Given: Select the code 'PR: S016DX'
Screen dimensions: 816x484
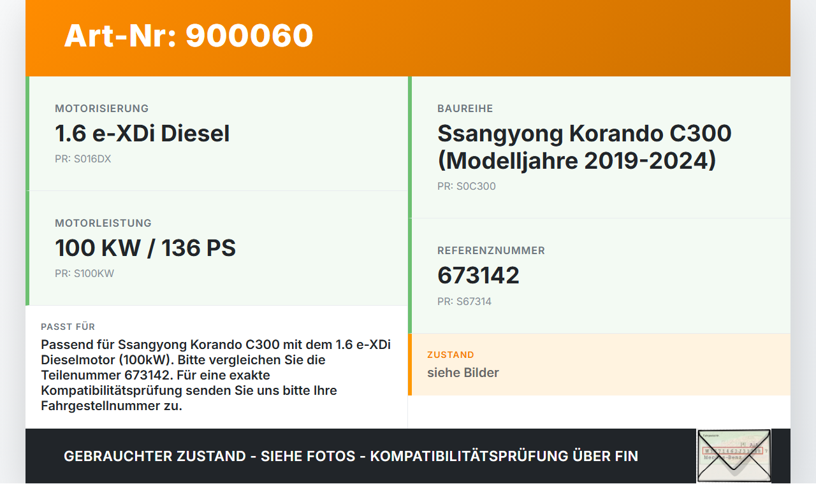Looking at the screenshot, I should point(83,159).
